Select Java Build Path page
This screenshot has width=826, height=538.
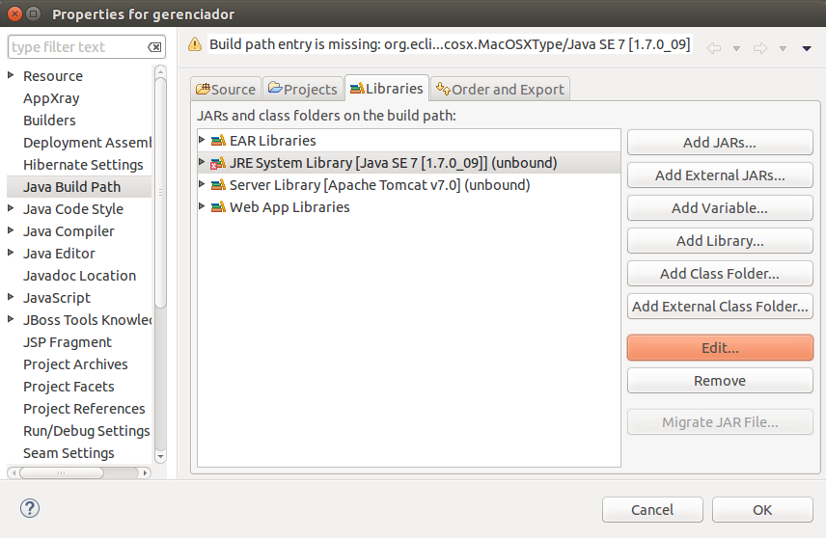tap(79, 187)
